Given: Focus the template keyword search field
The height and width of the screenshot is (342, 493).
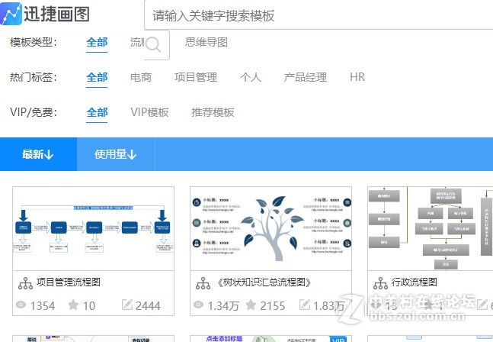Looking at the screenshot, I should (x=319, y=15).
